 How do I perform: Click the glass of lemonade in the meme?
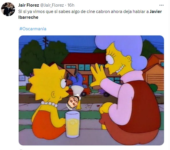73,125
